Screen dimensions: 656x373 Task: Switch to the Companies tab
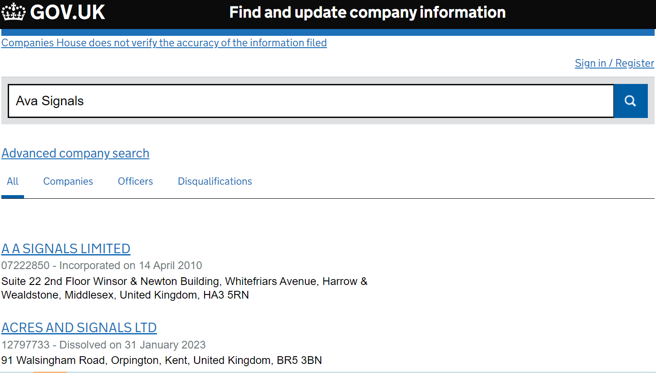click(x=68, y=182)
